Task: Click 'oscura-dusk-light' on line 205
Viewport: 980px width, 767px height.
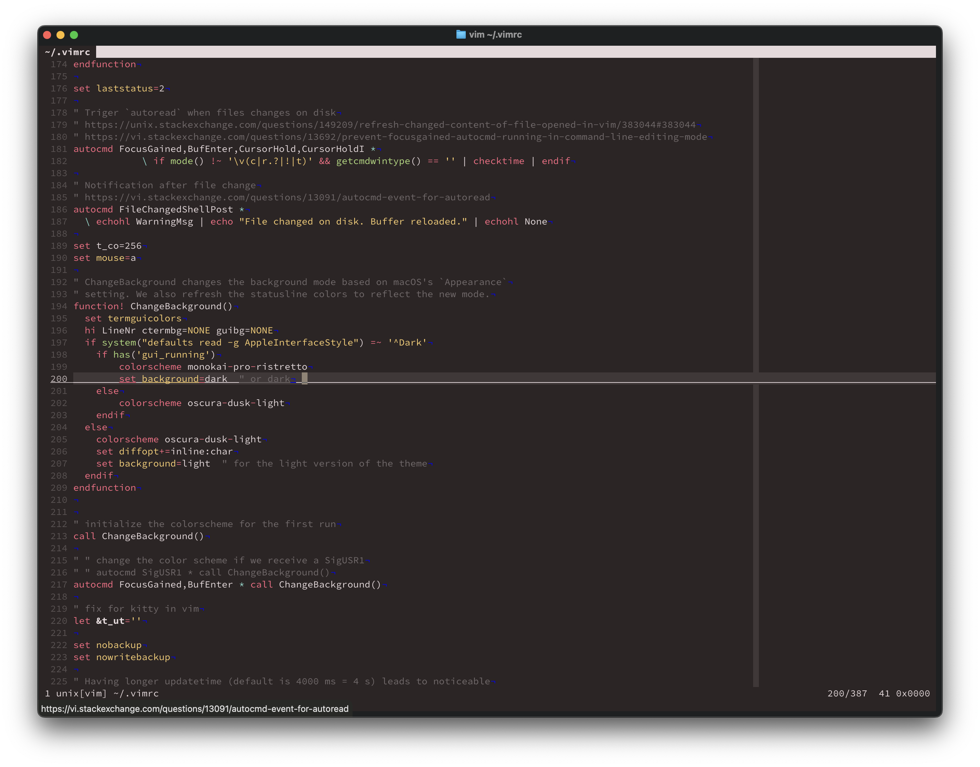Action: 213,440
